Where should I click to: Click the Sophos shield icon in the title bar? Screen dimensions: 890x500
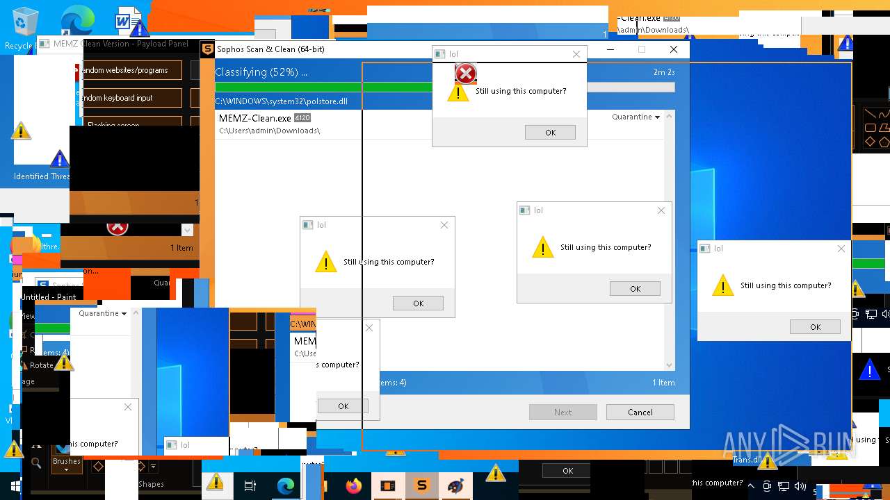tap(207, 49)
